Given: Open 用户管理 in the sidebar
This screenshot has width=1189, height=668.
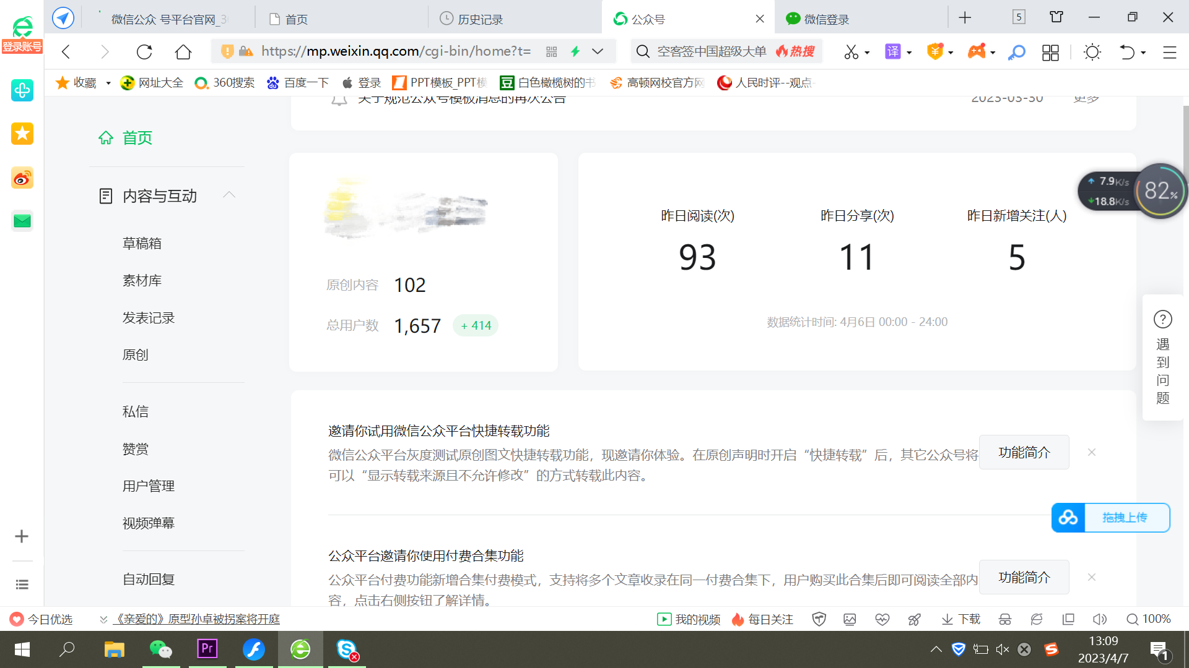Looking at the screenshot, I should coord(148,486).
